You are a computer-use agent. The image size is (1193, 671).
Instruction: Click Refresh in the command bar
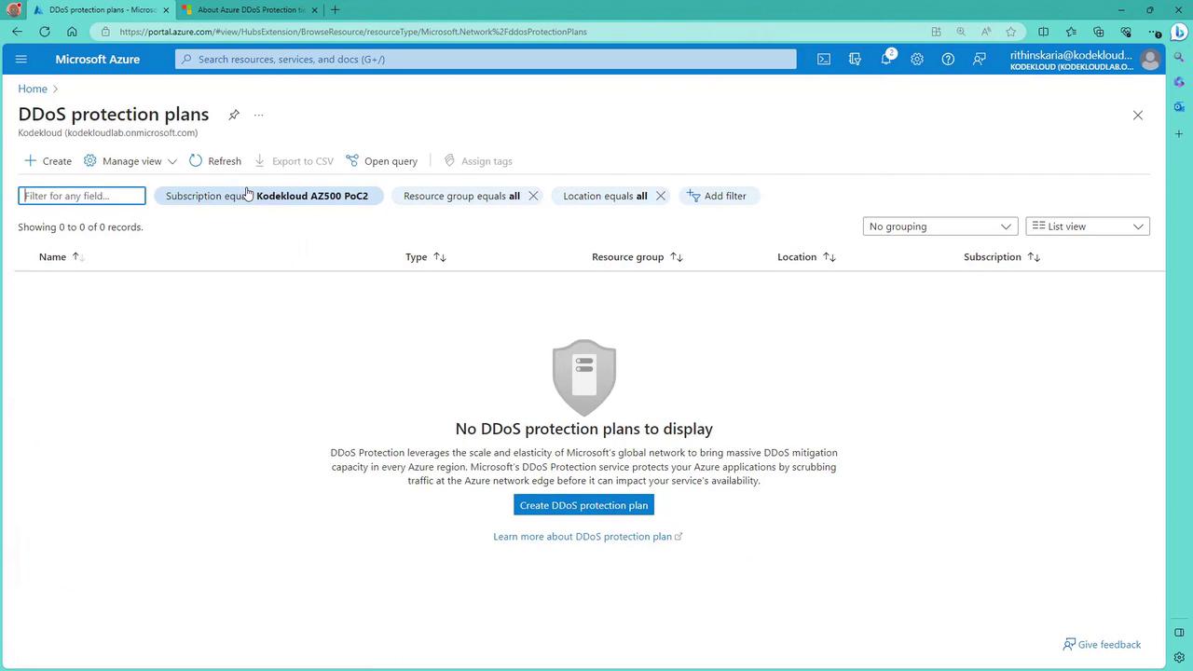[x=215, y=161]
